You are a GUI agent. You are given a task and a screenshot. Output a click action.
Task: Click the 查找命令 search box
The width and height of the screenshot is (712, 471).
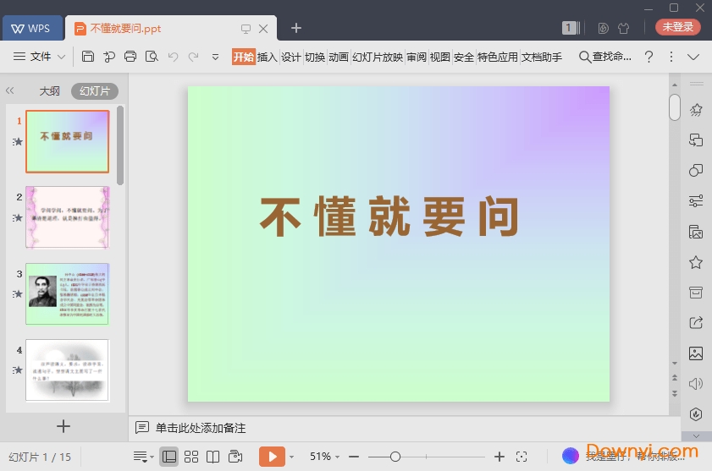pos(604,57)
